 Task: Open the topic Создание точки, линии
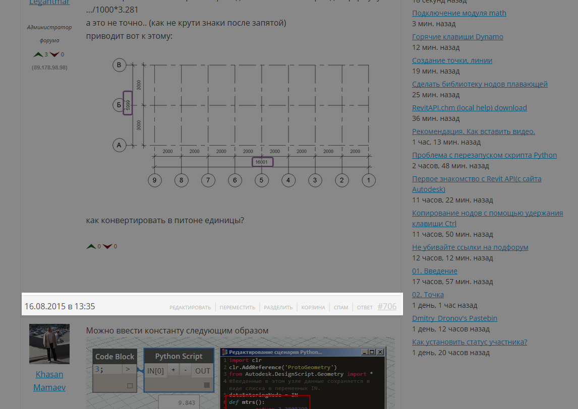(452, 60)
